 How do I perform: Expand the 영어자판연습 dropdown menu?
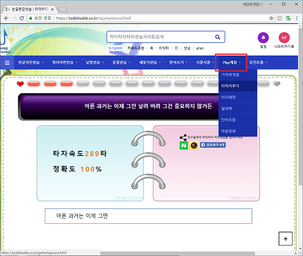(x=64, y=62)
